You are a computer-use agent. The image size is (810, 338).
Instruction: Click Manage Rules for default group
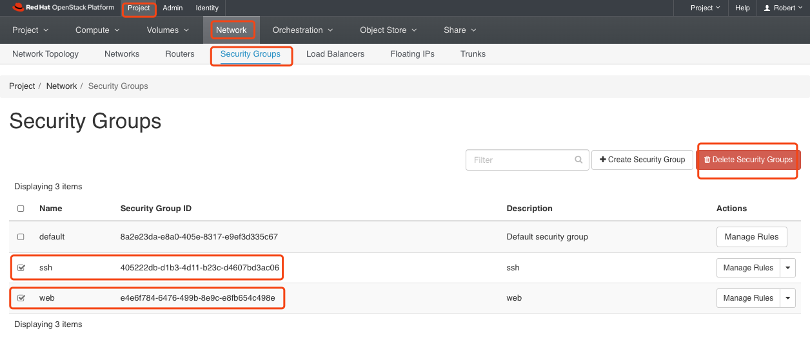pyautogui.click(x=751, y=237)
